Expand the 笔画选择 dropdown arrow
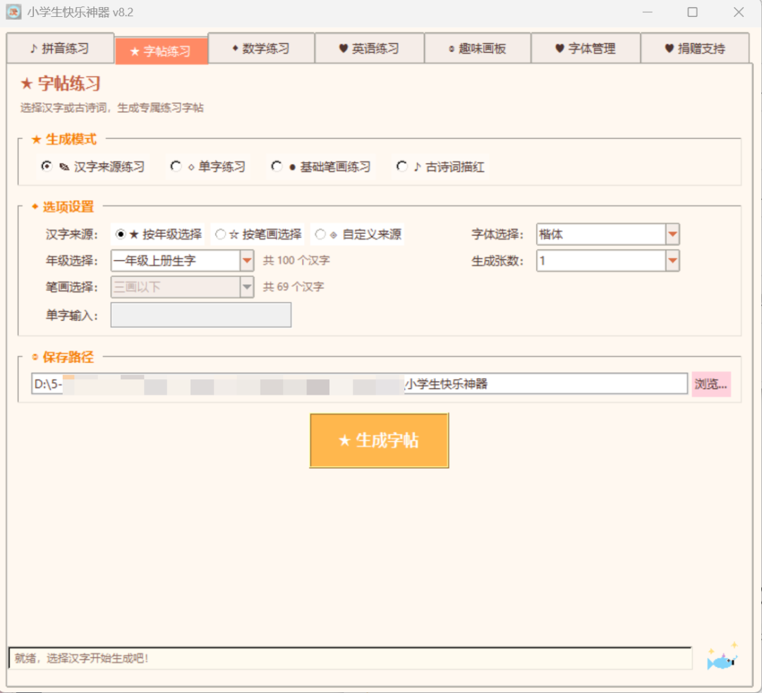The height and width of the screenshot is (693, 762). pos(247,287)
